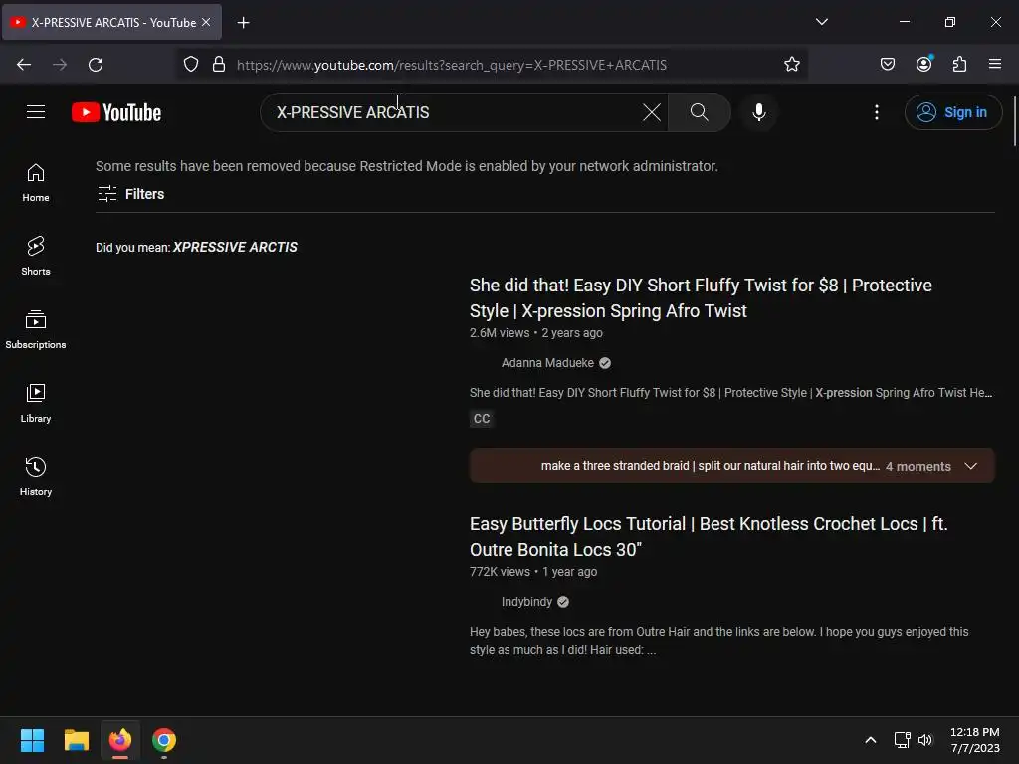
Task: Open Google Chrome from the taskbar
Action: pos(164,740)
